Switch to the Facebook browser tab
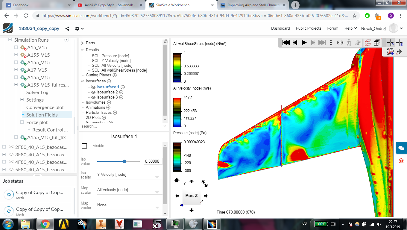 tap(21, 5)
